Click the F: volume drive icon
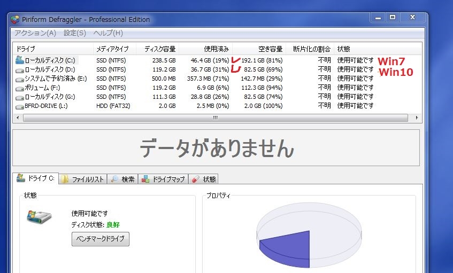The height and width of the screenshot is (273, 453). point(20,88)
